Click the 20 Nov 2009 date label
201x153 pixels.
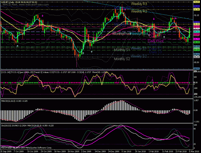tap(73, 151)
